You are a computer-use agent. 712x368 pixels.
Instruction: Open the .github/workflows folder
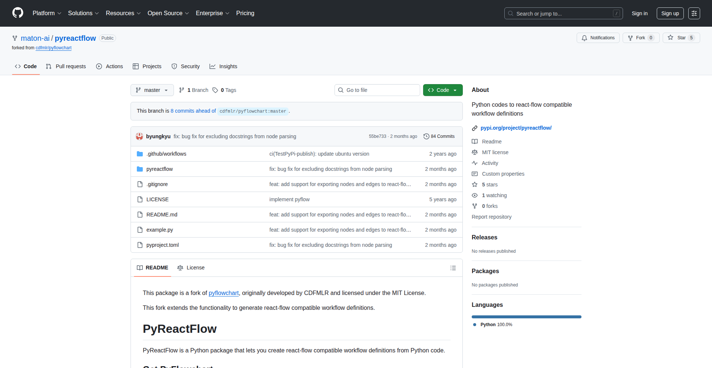pos(166,154)
